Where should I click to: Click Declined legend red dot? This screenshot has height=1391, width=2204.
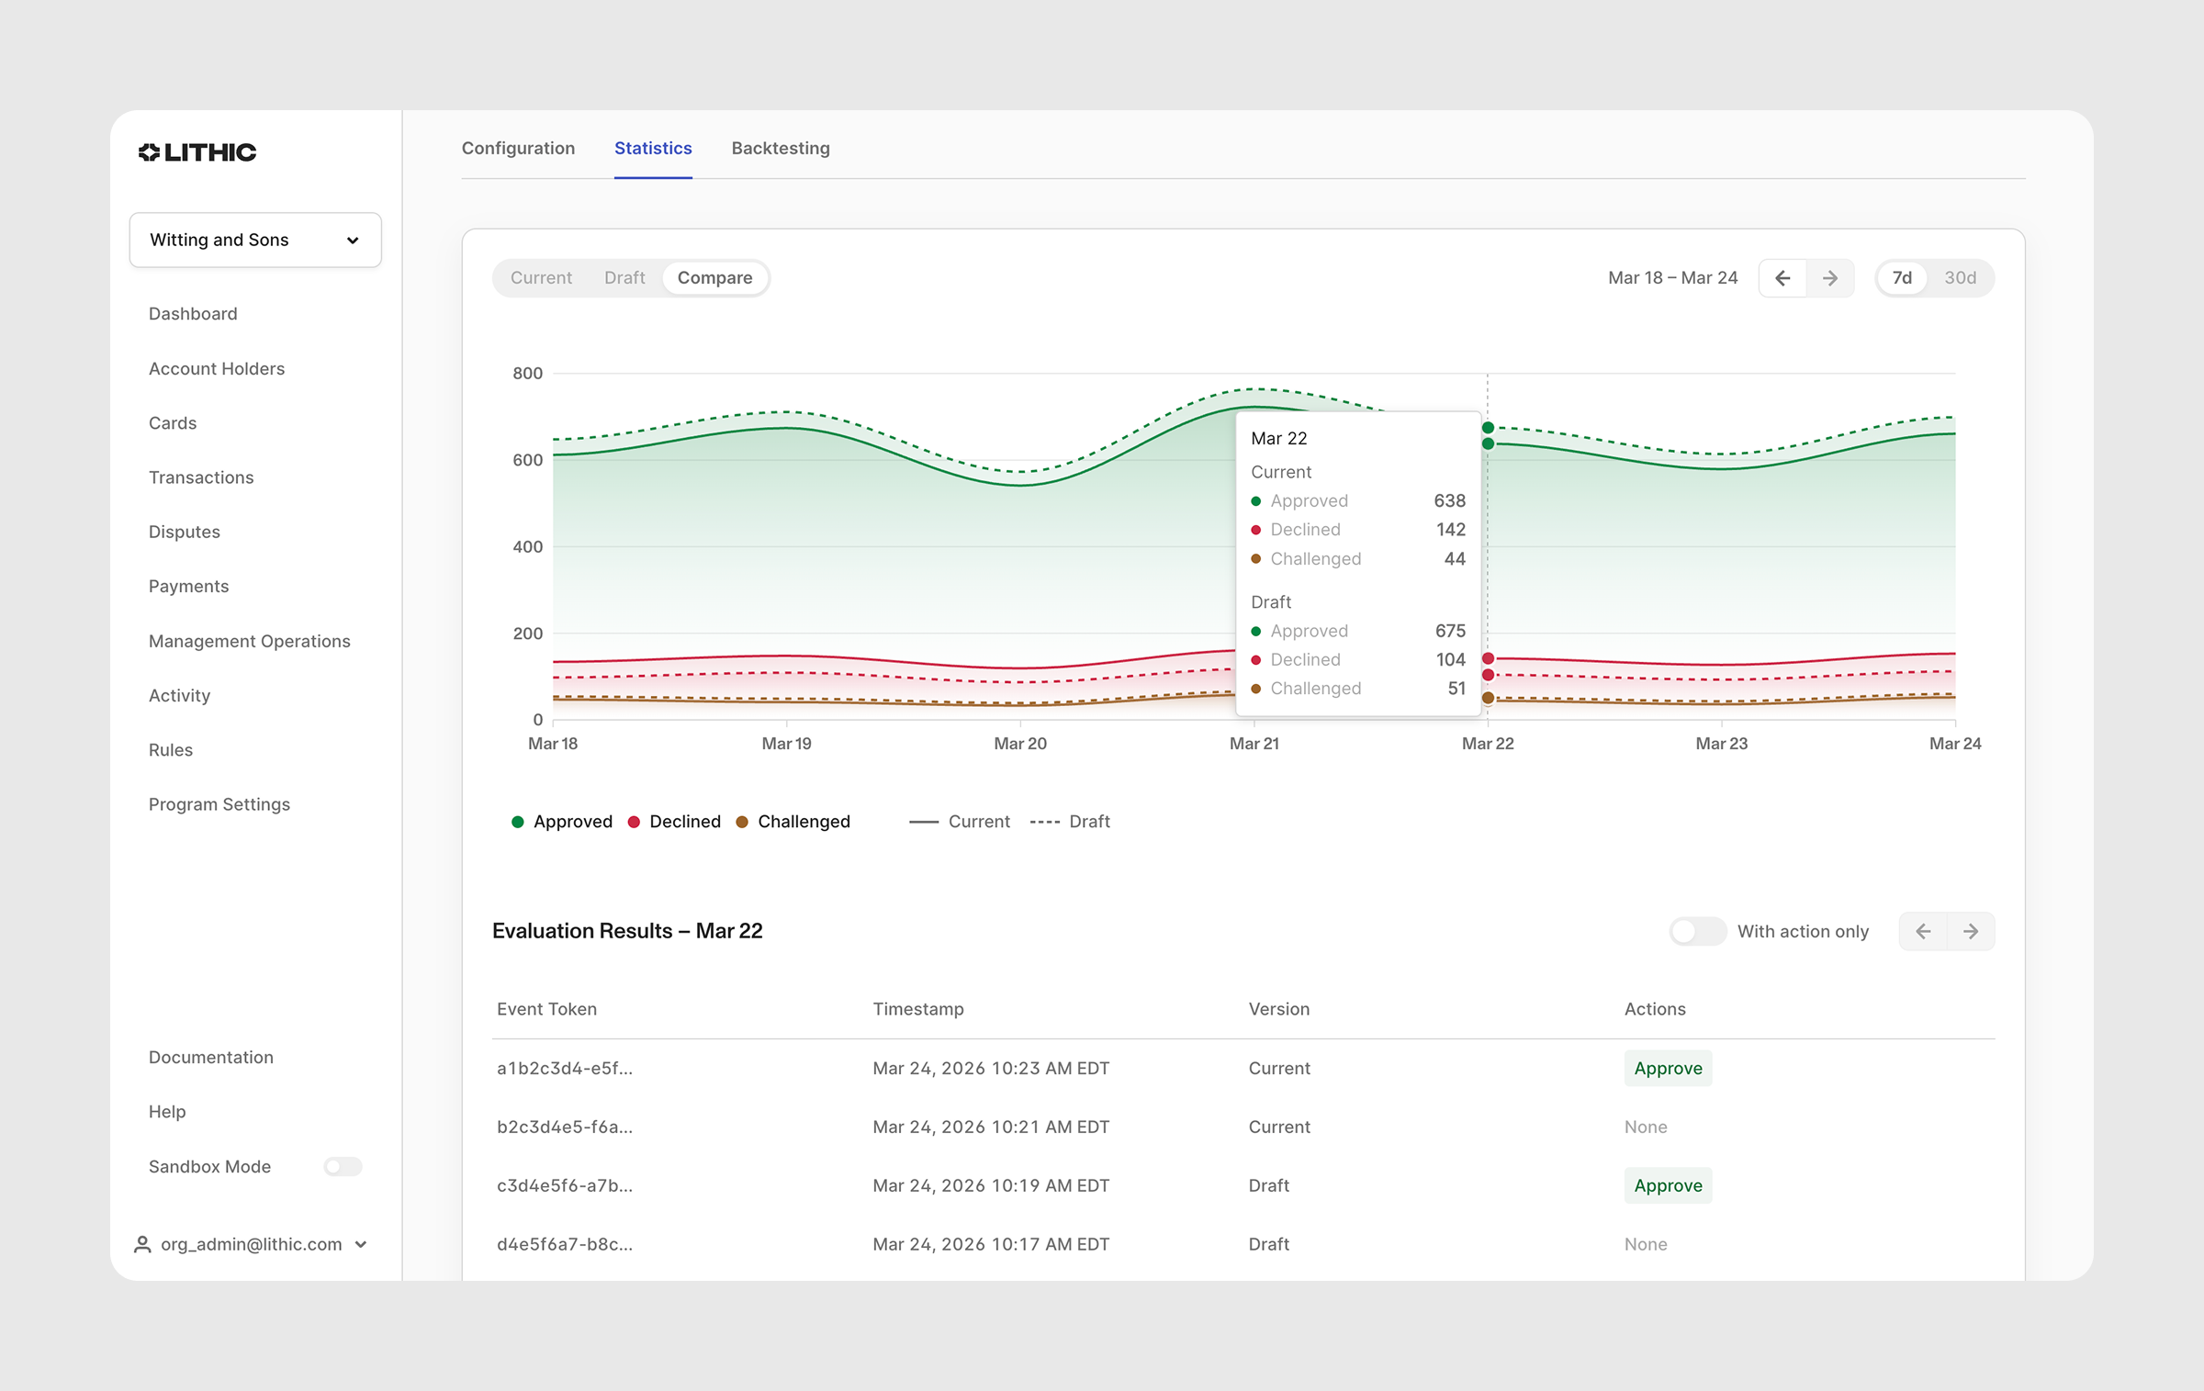[634, 822]
